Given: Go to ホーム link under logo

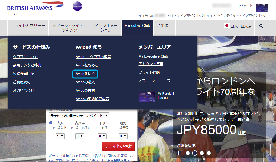Looking at the screenshot, I should pyautogui.click(x=12, y=13).
